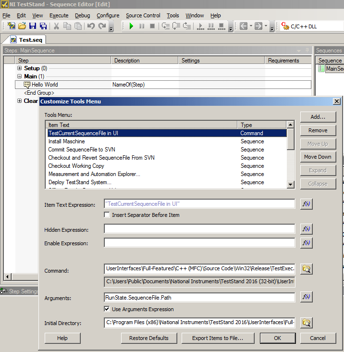Viewport: 344px width, 352px height.
Task: Open the Tools menu
Action: coord(172,15)
